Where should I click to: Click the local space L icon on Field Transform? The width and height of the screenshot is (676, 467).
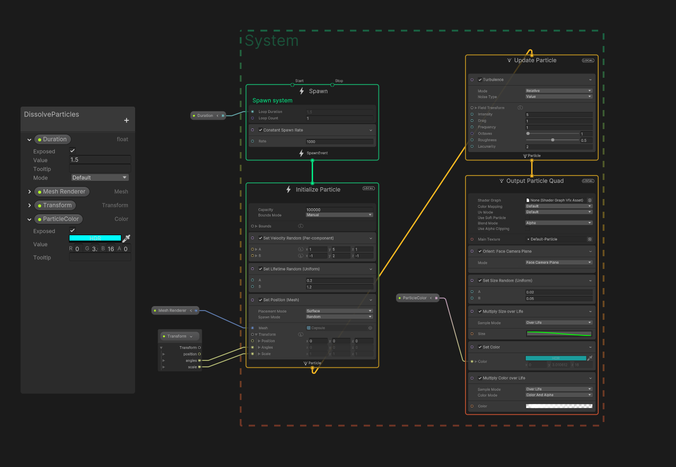click(x=520, y=108)
